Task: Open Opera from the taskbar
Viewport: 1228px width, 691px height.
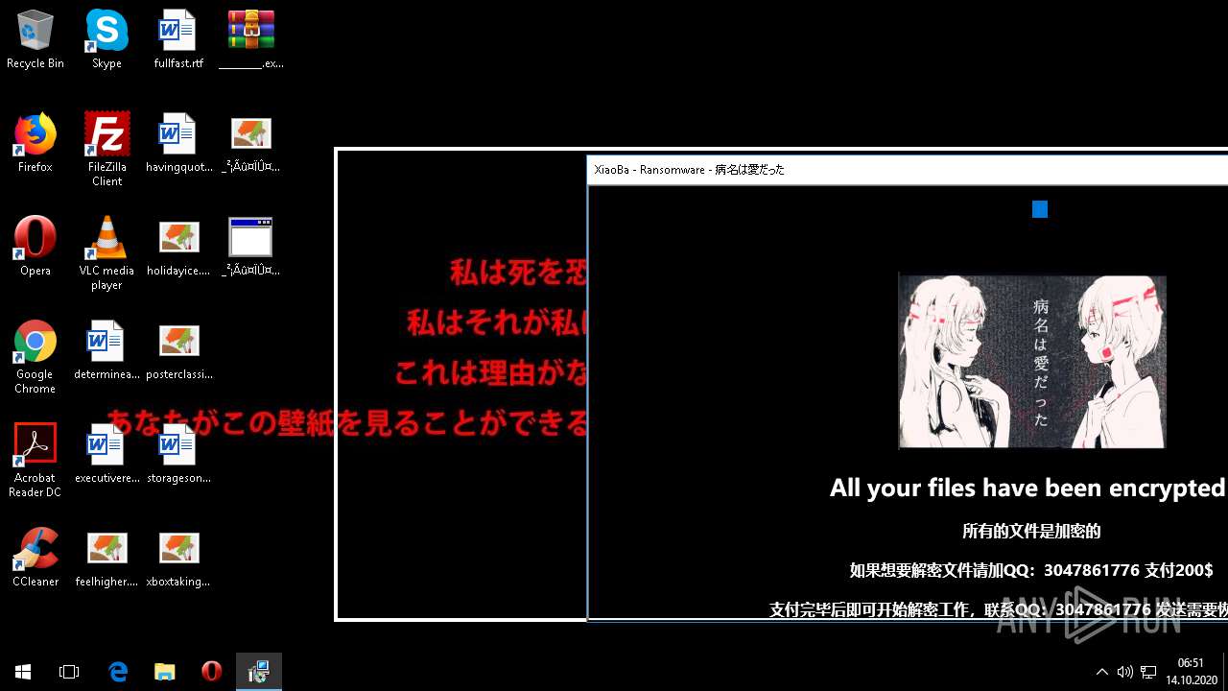Action: 212,672
